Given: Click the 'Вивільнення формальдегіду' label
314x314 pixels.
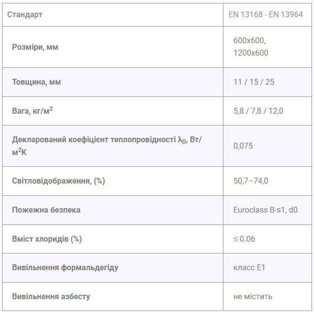Looking at the screenshot, I should coord(65,268).
